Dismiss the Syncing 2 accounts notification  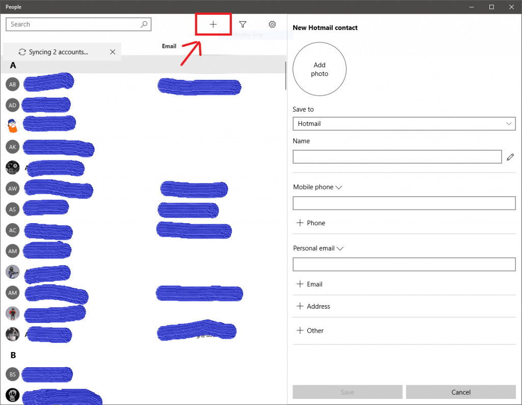[x=113, y=52]
